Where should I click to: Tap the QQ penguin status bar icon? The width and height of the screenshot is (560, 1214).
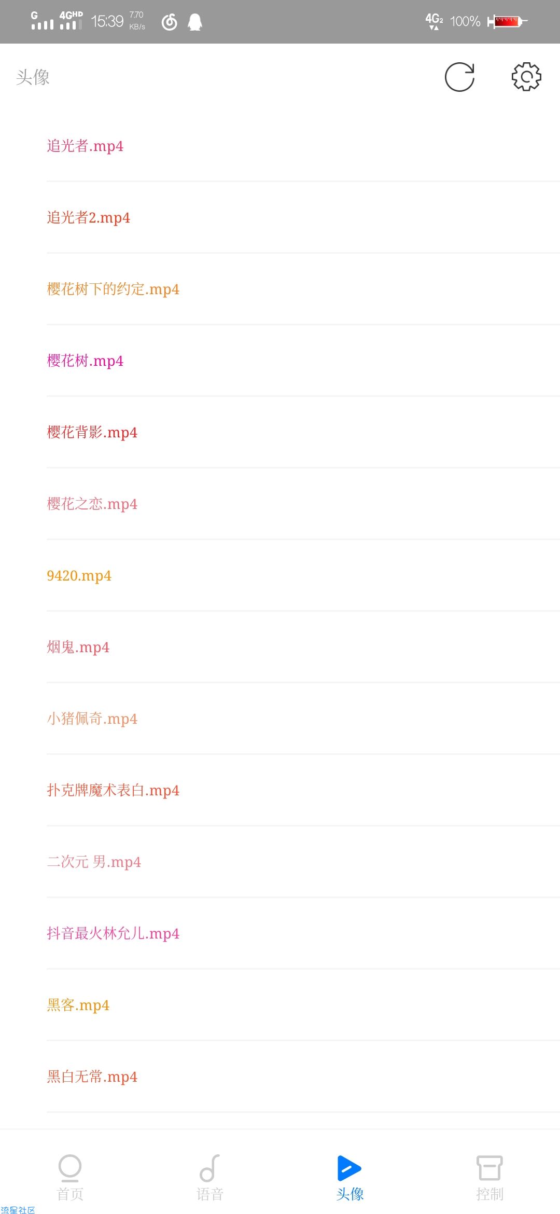(x=195, y=22)
